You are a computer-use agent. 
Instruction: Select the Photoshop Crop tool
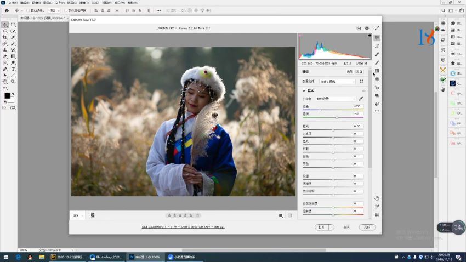[x=5, y=37]
